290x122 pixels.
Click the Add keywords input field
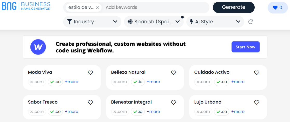[156, 8]
